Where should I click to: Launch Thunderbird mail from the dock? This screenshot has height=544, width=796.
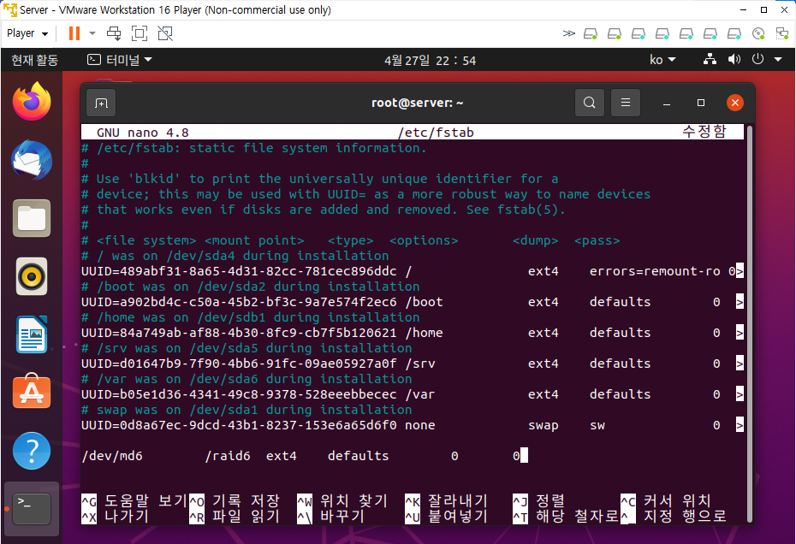(32, 160)
